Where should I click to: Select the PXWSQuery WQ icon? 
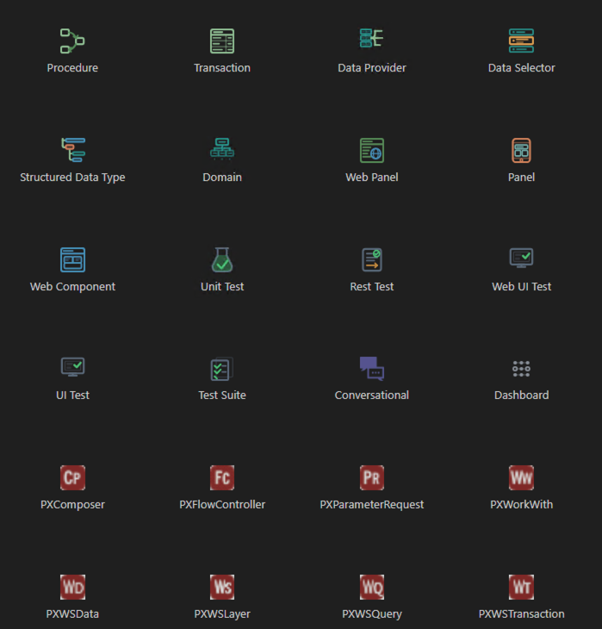[372, 588]
